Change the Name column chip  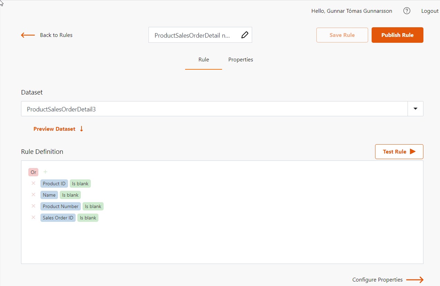click(x=49, y=195)
